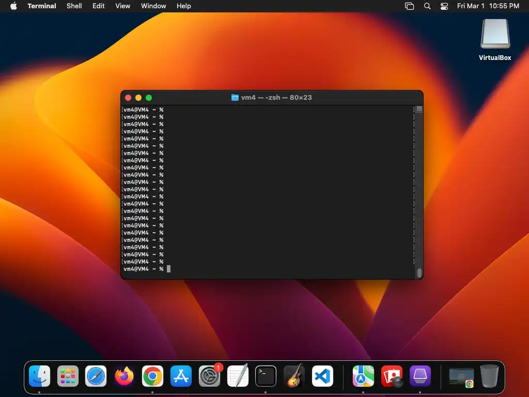Zoom the Terminal window with green button

point(149,98)
